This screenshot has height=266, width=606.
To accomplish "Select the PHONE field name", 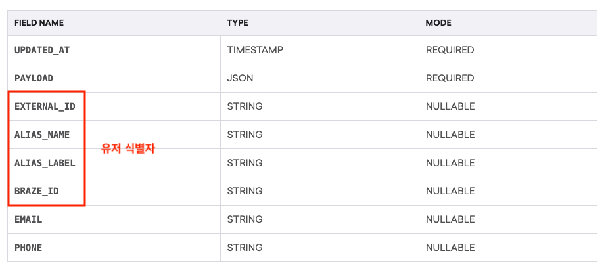I will click(28, 248).
